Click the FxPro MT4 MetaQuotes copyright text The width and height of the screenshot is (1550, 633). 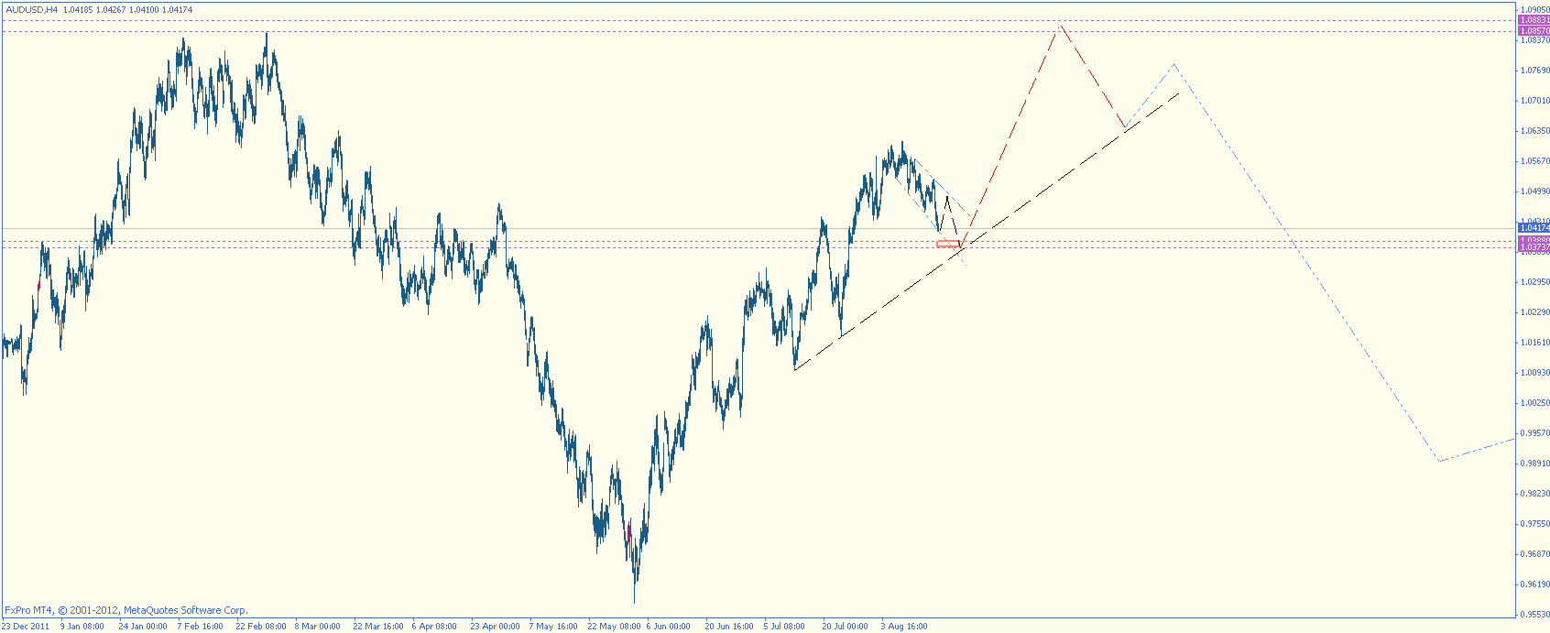(126, 610)
